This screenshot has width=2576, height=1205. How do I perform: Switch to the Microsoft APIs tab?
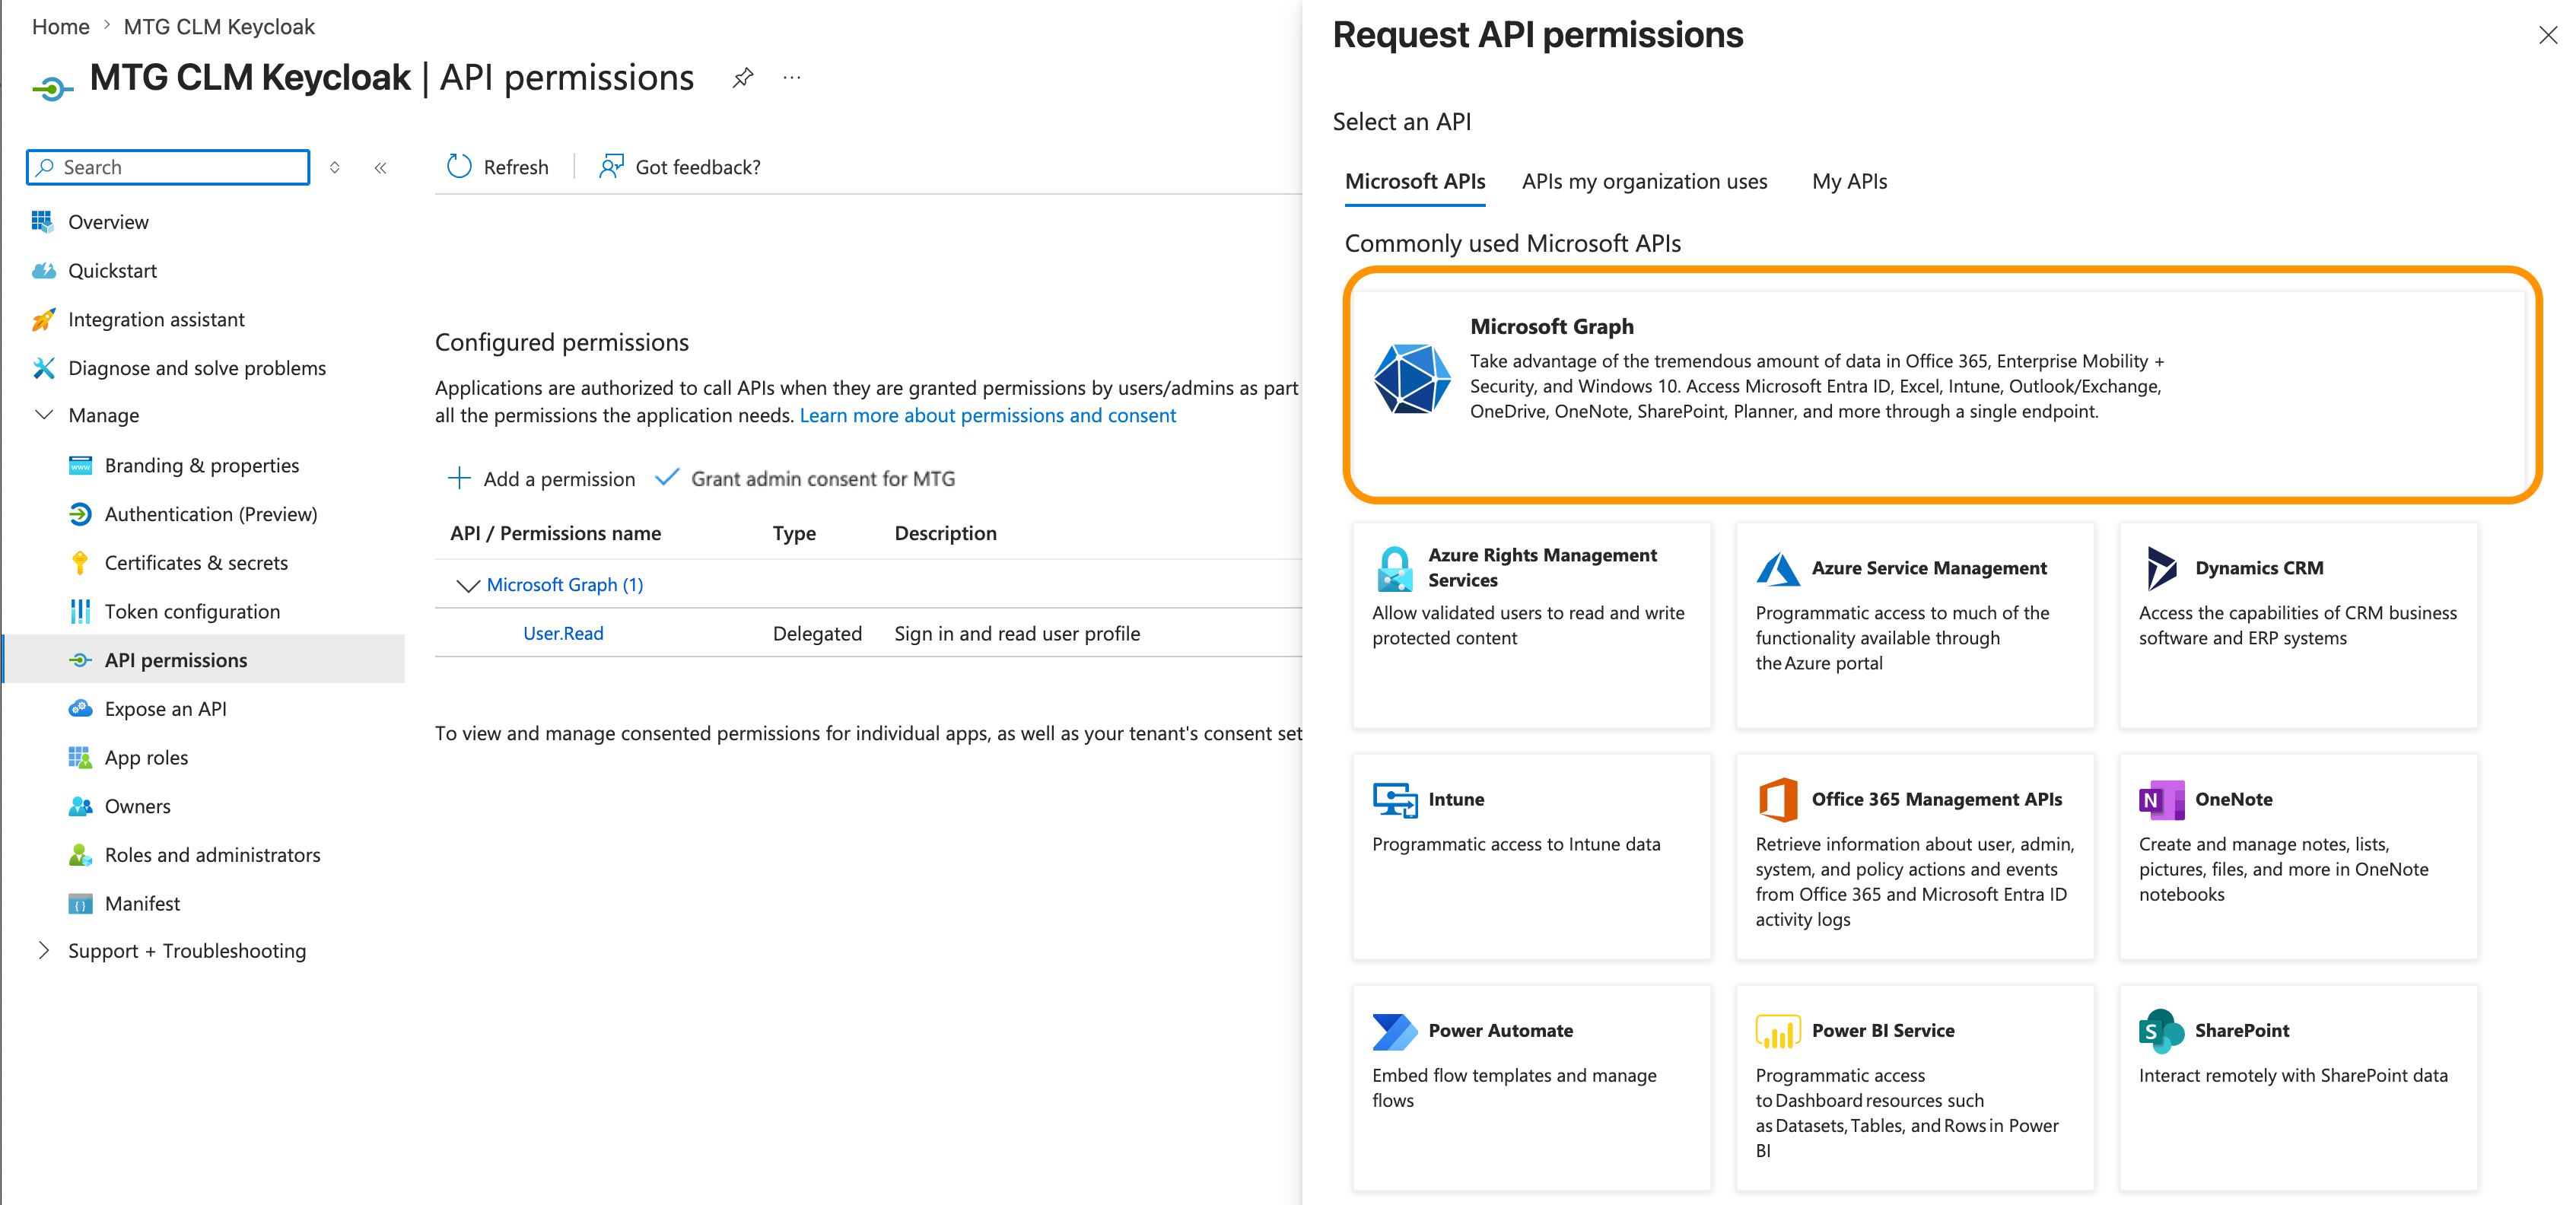coord(1415,181)
